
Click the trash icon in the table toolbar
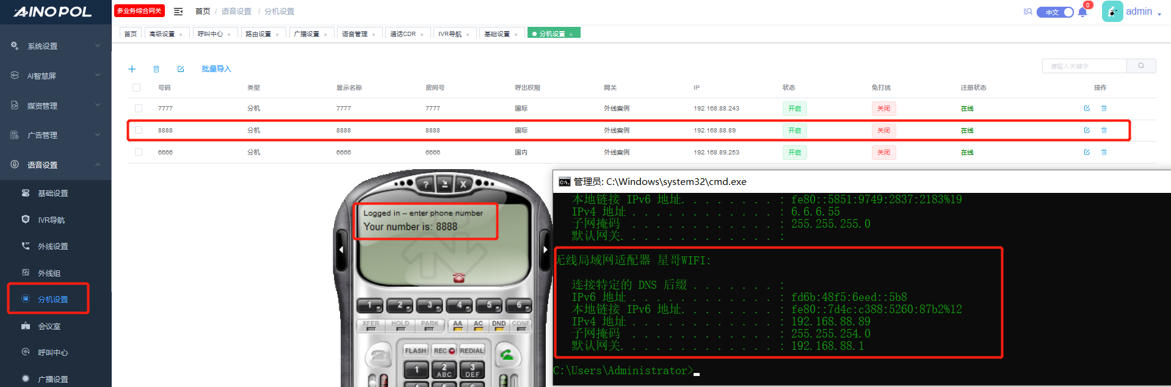click(156, 69)
